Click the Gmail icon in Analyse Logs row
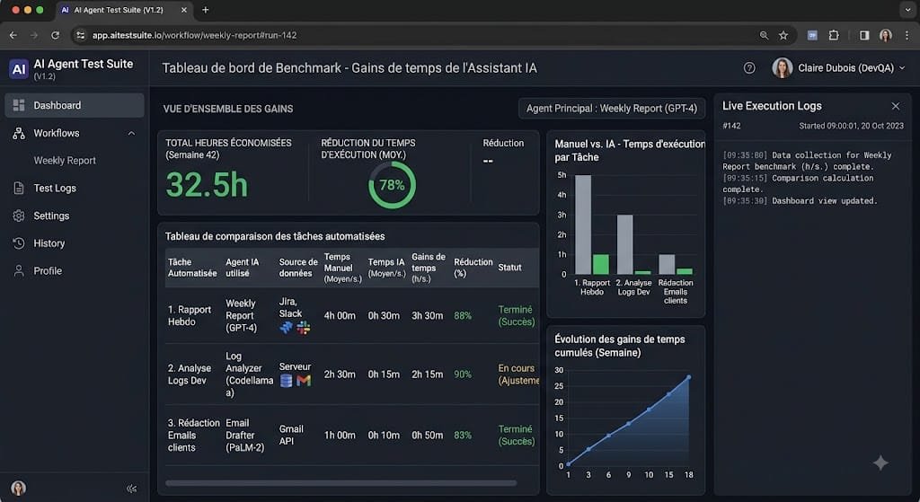 304,381
